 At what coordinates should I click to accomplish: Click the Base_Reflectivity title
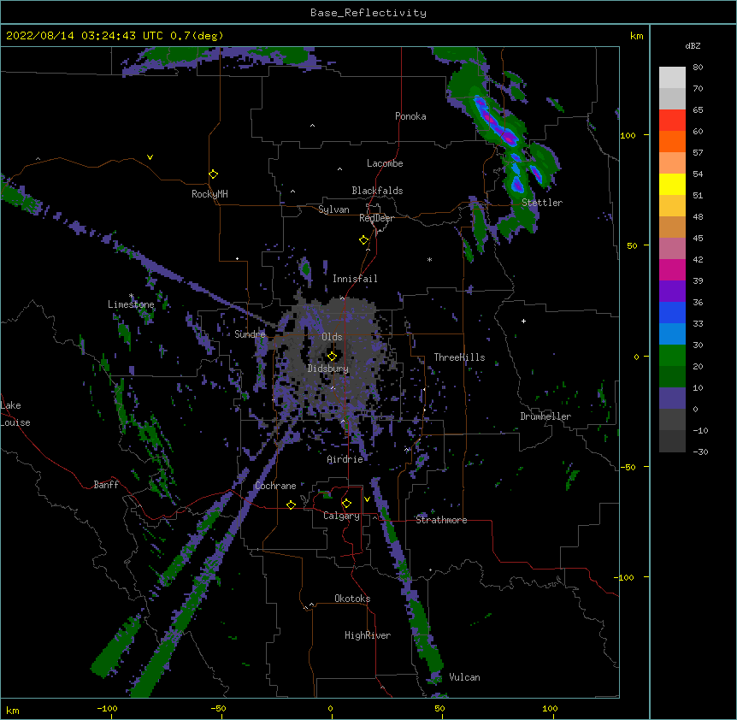coord(368,13)
